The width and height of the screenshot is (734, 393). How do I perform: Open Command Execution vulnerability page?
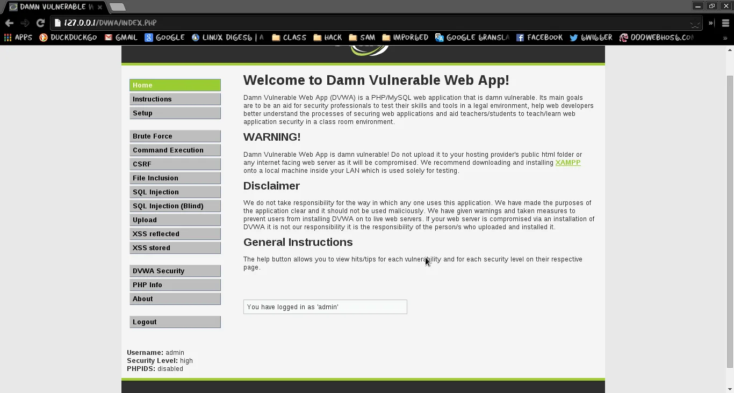175,150
